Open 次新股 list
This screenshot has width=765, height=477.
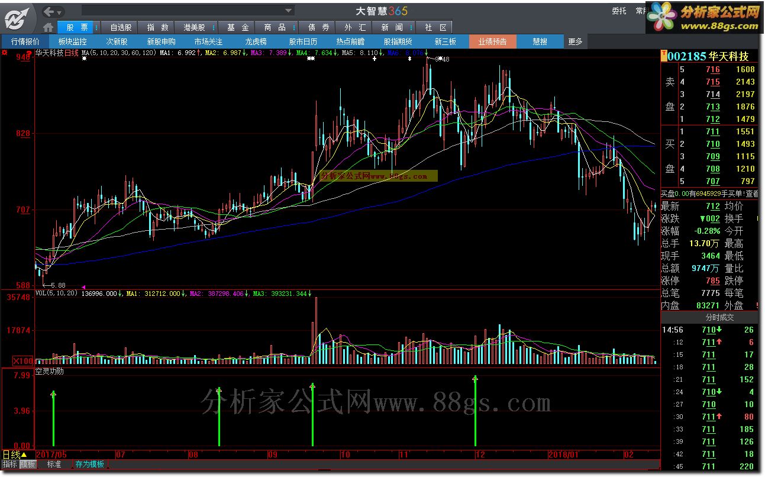(x=117, y=41)
